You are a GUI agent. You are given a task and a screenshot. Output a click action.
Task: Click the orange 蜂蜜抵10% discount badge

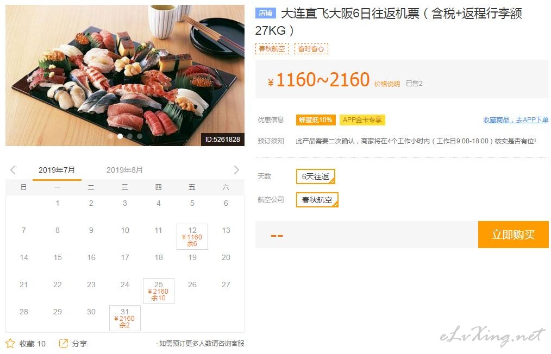click(x=316, y=120)
